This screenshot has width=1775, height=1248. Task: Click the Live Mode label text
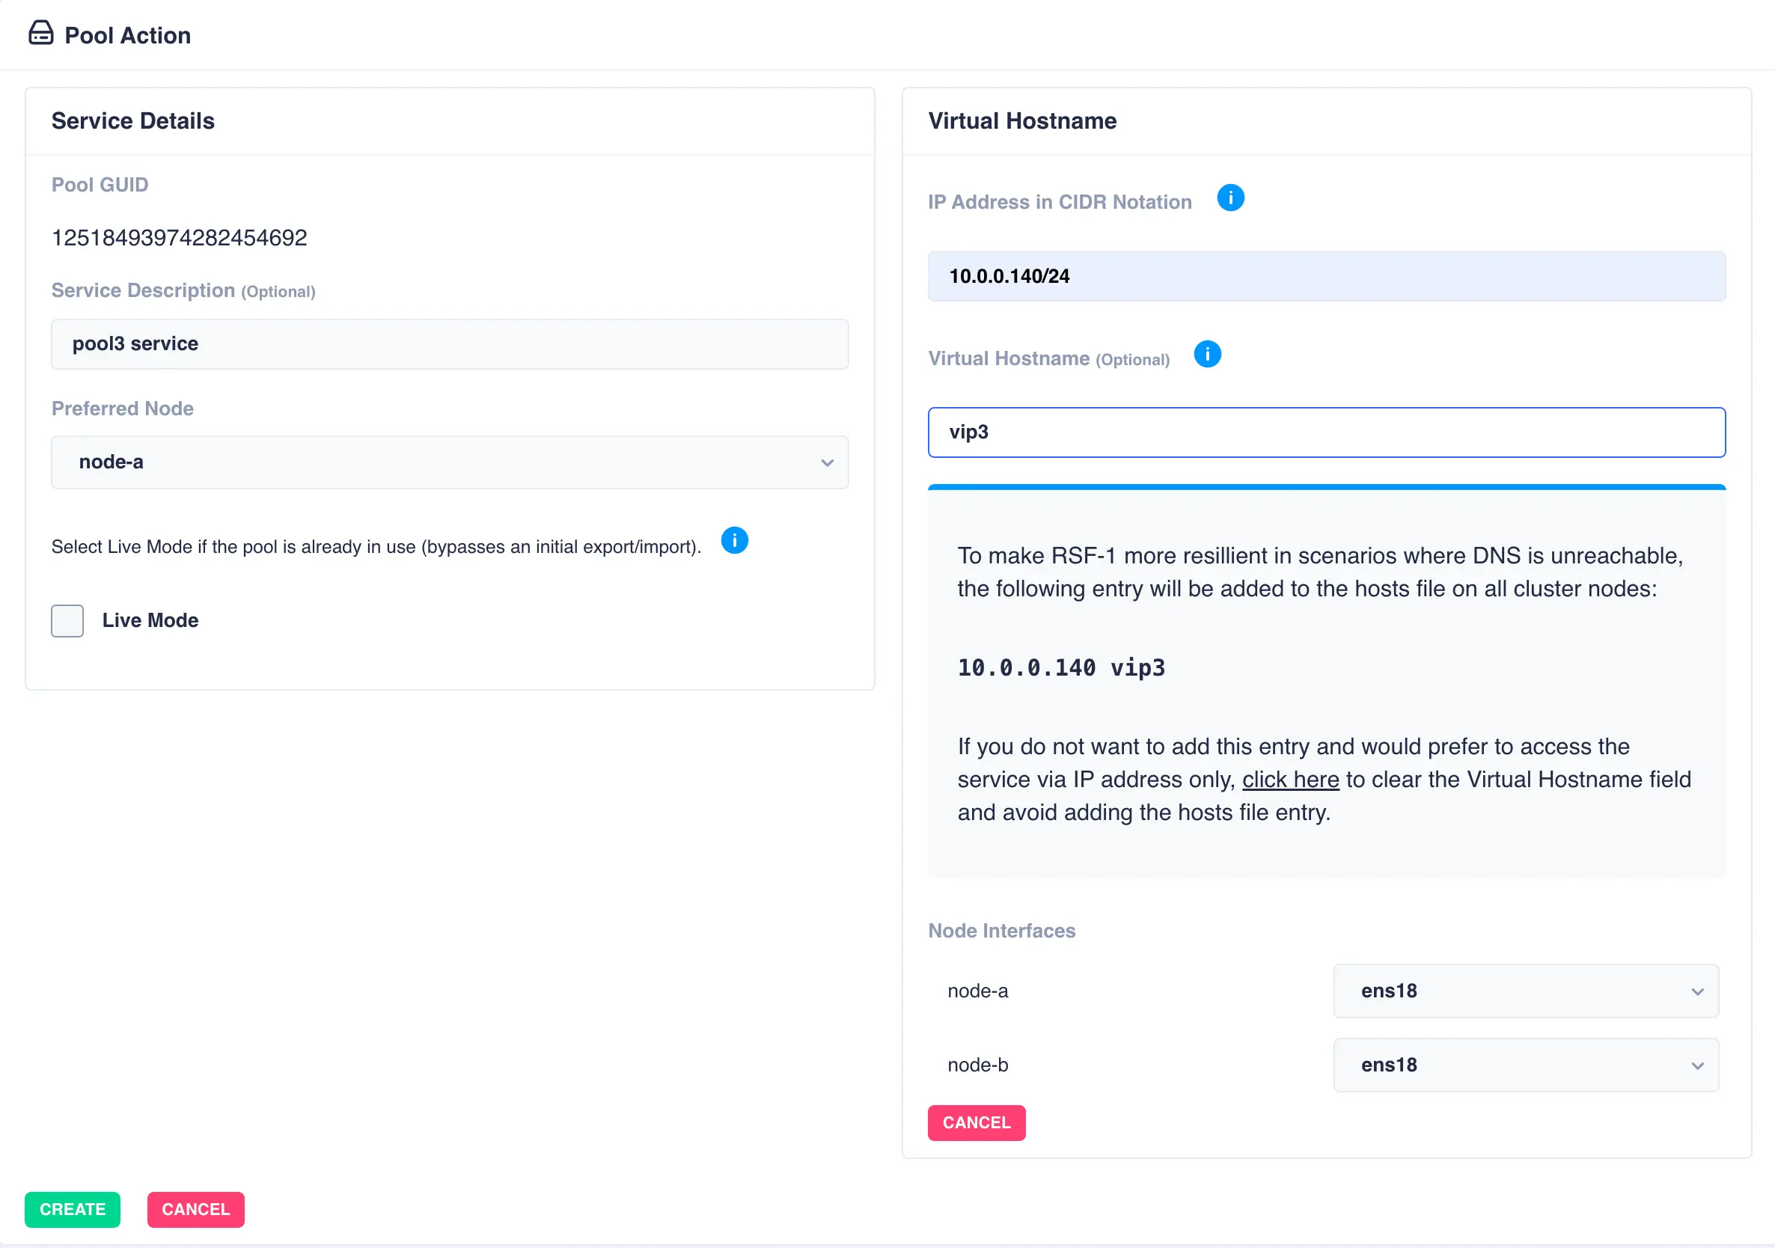click(x=150, y=620)
